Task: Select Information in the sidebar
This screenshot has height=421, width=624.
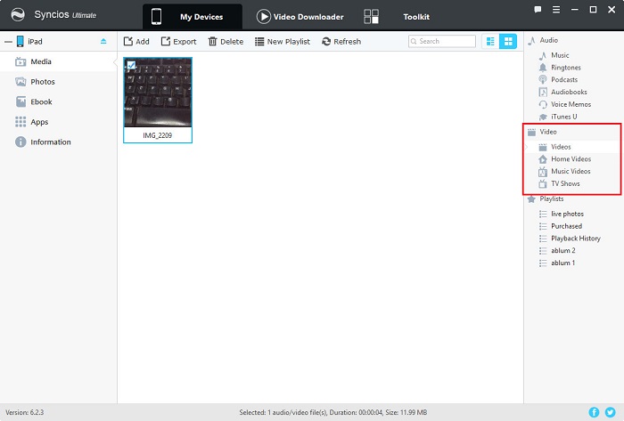Action: (59, 142)
